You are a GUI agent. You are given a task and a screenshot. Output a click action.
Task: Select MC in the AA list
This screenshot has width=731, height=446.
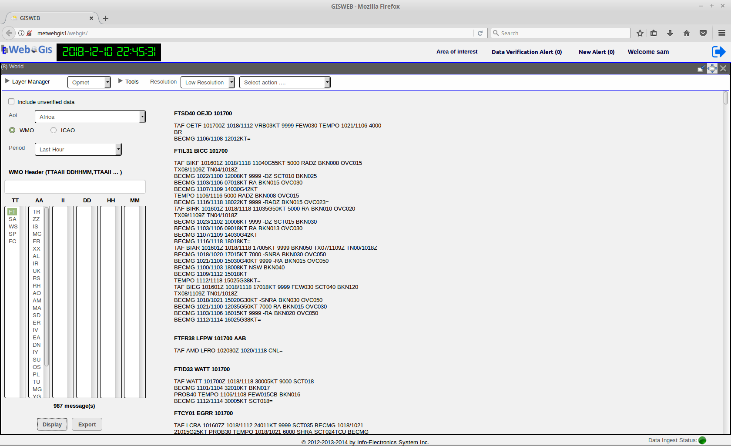37,234
